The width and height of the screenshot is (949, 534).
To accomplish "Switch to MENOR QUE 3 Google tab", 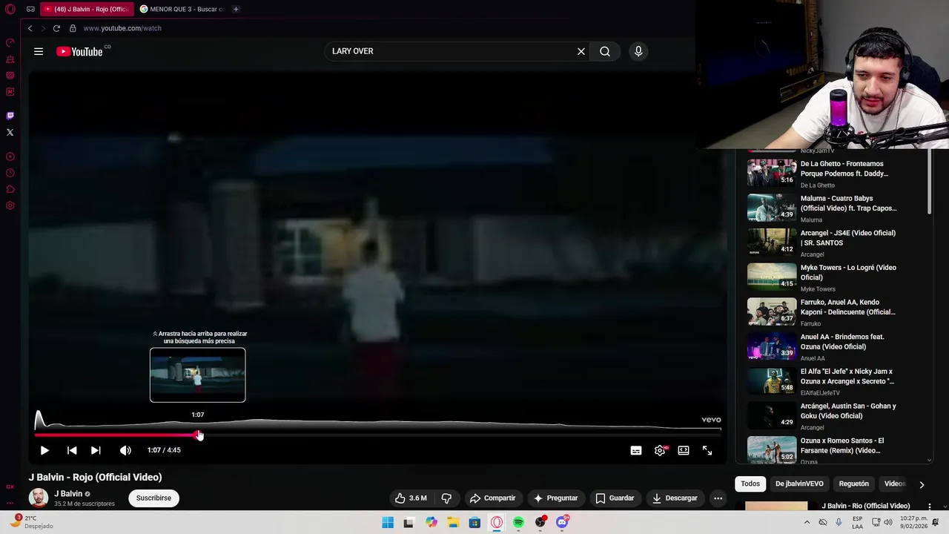I will [182, 9].
